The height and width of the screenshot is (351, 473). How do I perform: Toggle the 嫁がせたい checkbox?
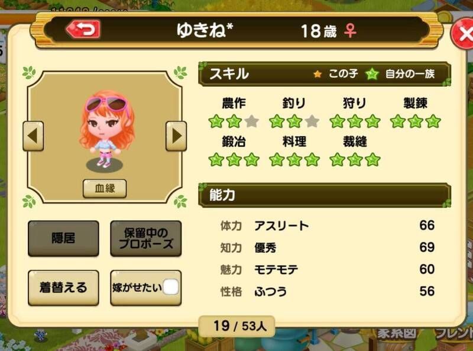(x=170, y=287)
